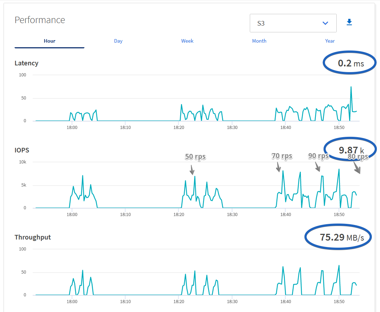380x312 pixels.
Task: Click the 18:50 label on the Throughput chart
Action: pos(339,302)
